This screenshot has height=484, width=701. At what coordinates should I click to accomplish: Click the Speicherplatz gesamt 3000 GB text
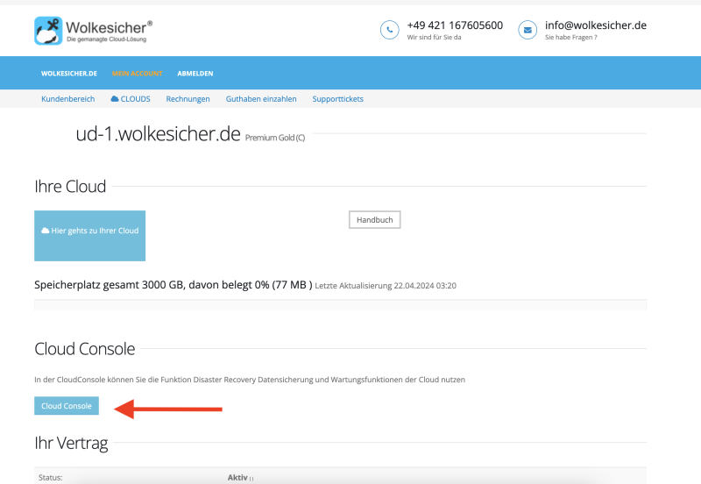pos(173,285)
